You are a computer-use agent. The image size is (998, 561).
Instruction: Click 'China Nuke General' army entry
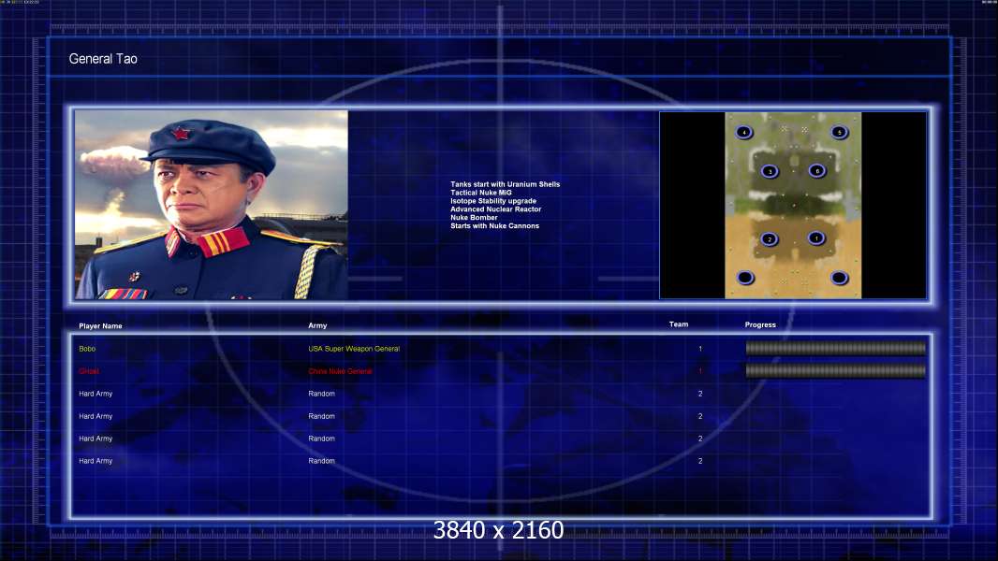coord(341,371)
